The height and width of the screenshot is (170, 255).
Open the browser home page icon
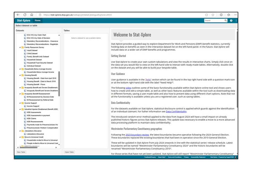click(x=32, y=15)
